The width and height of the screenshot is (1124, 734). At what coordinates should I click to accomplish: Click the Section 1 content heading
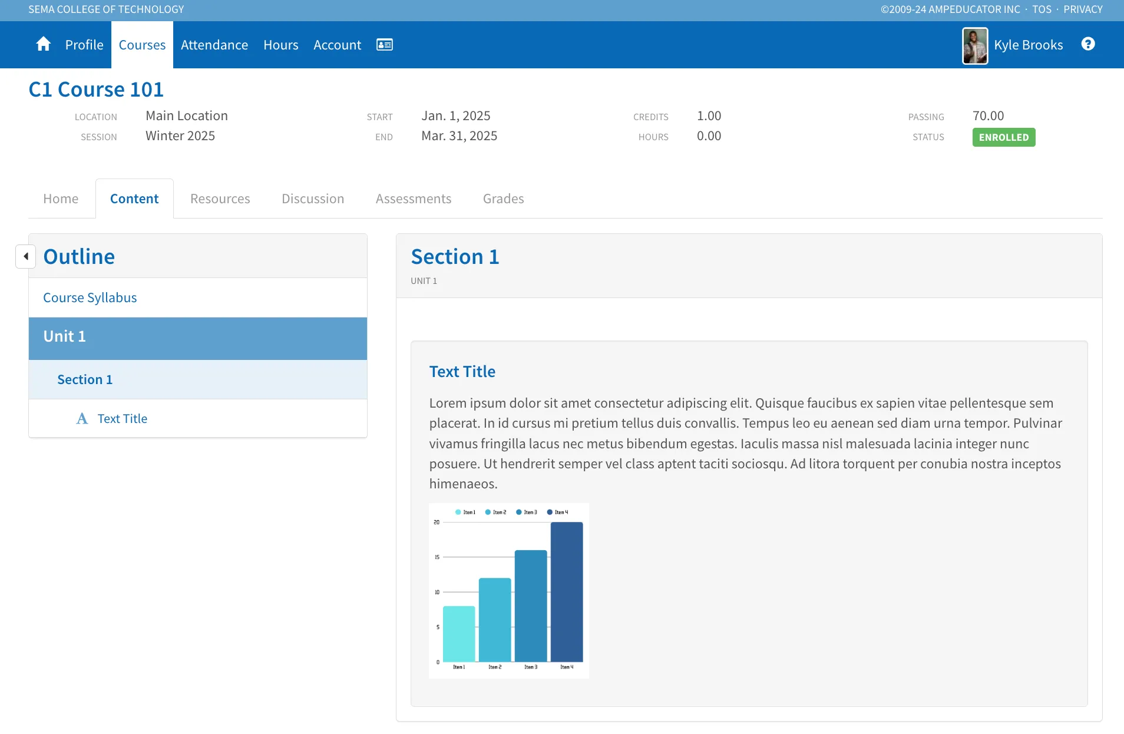(455, 257)
